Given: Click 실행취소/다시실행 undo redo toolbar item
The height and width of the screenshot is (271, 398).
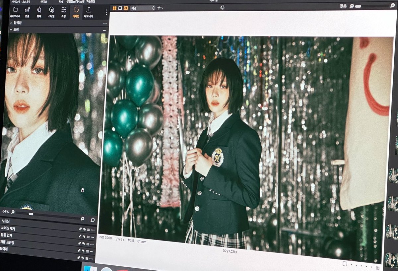Looking at the screenshot, I should [75, 2].
